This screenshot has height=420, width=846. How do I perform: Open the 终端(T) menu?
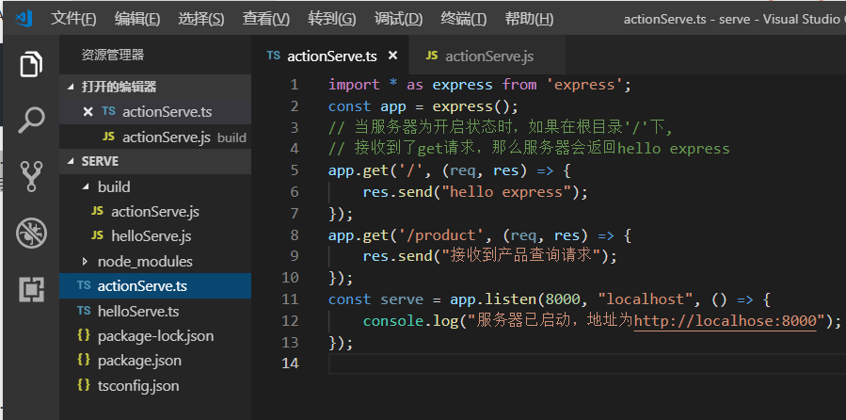click(x=464, y=19)
